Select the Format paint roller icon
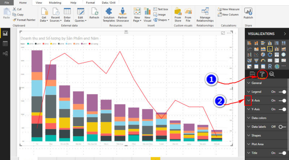Viewport: 289px width, 160px height. tap(262, 74)
